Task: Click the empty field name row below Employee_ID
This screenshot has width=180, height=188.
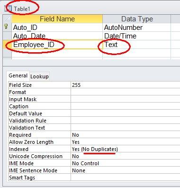Action: 57,53
